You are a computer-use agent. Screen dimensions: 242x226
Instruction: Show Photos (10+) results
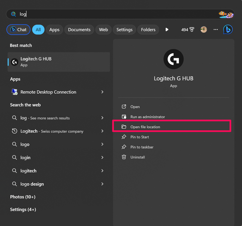tap(23, 197)
